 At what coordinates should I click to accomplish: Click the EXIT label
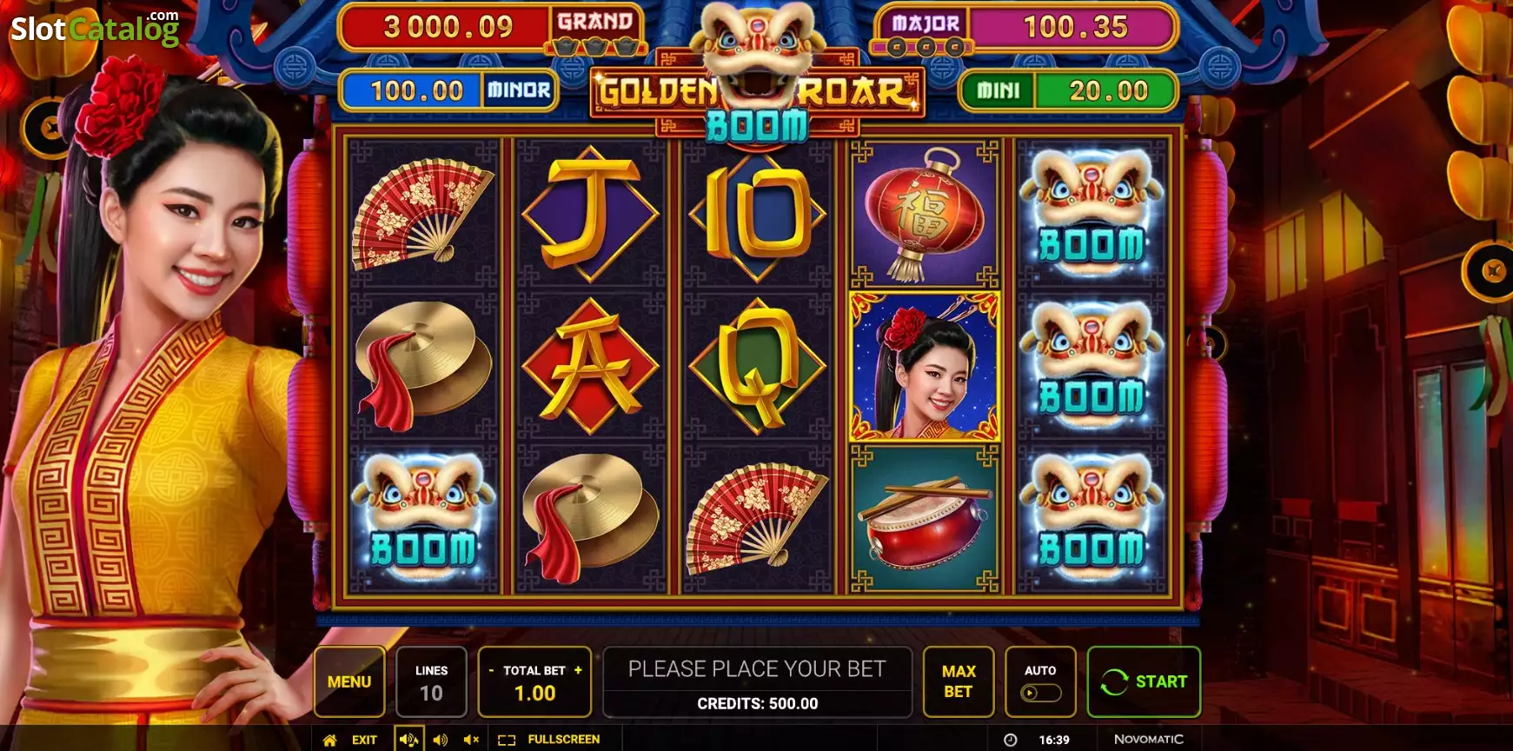coord(364,740)
